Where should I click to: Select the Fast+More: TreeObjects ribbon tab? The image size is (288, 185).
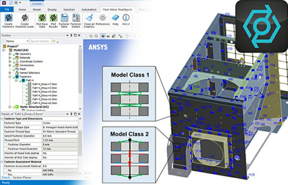118,10
